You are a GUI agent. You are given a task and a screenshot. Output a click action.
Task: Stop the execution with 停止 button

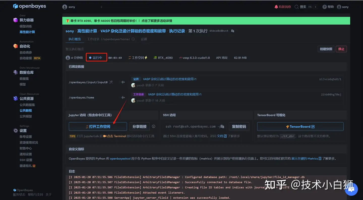pos(341,49)
